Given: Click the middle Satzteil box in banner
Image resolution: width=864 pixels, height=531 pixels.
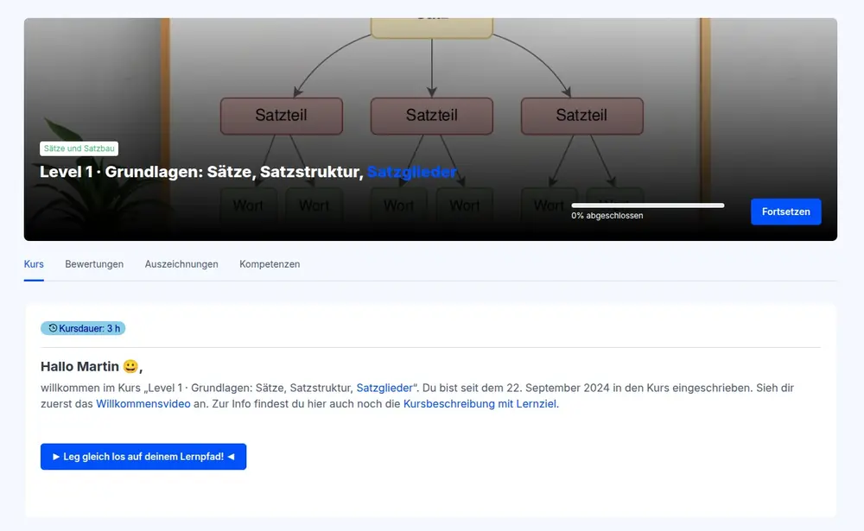Looking at the screenshot, I should point(431,116).
